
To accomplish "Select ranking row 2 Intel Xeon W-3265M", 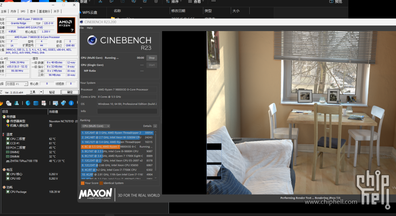I will [117, 138].
